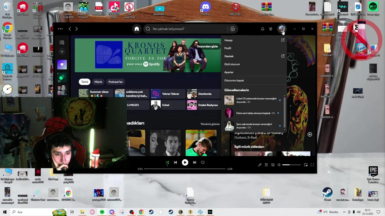The width and height of the screenshot is (385, 216).
Task: Open the Discord desktop shortcut
Action: click(x=205, y=9)
